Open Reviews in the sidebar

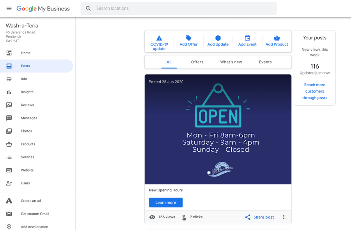tap(27, 105)
